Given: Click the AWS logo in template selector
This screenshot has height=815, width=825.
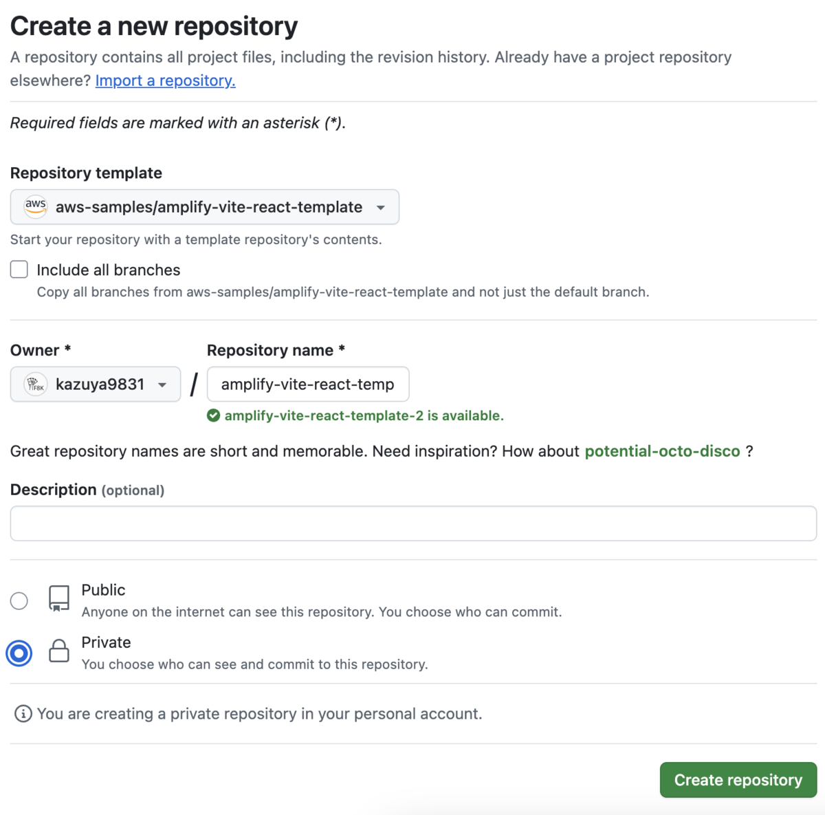Looking at the screenshot, I should pyautogui.click(x=36, y=206).
